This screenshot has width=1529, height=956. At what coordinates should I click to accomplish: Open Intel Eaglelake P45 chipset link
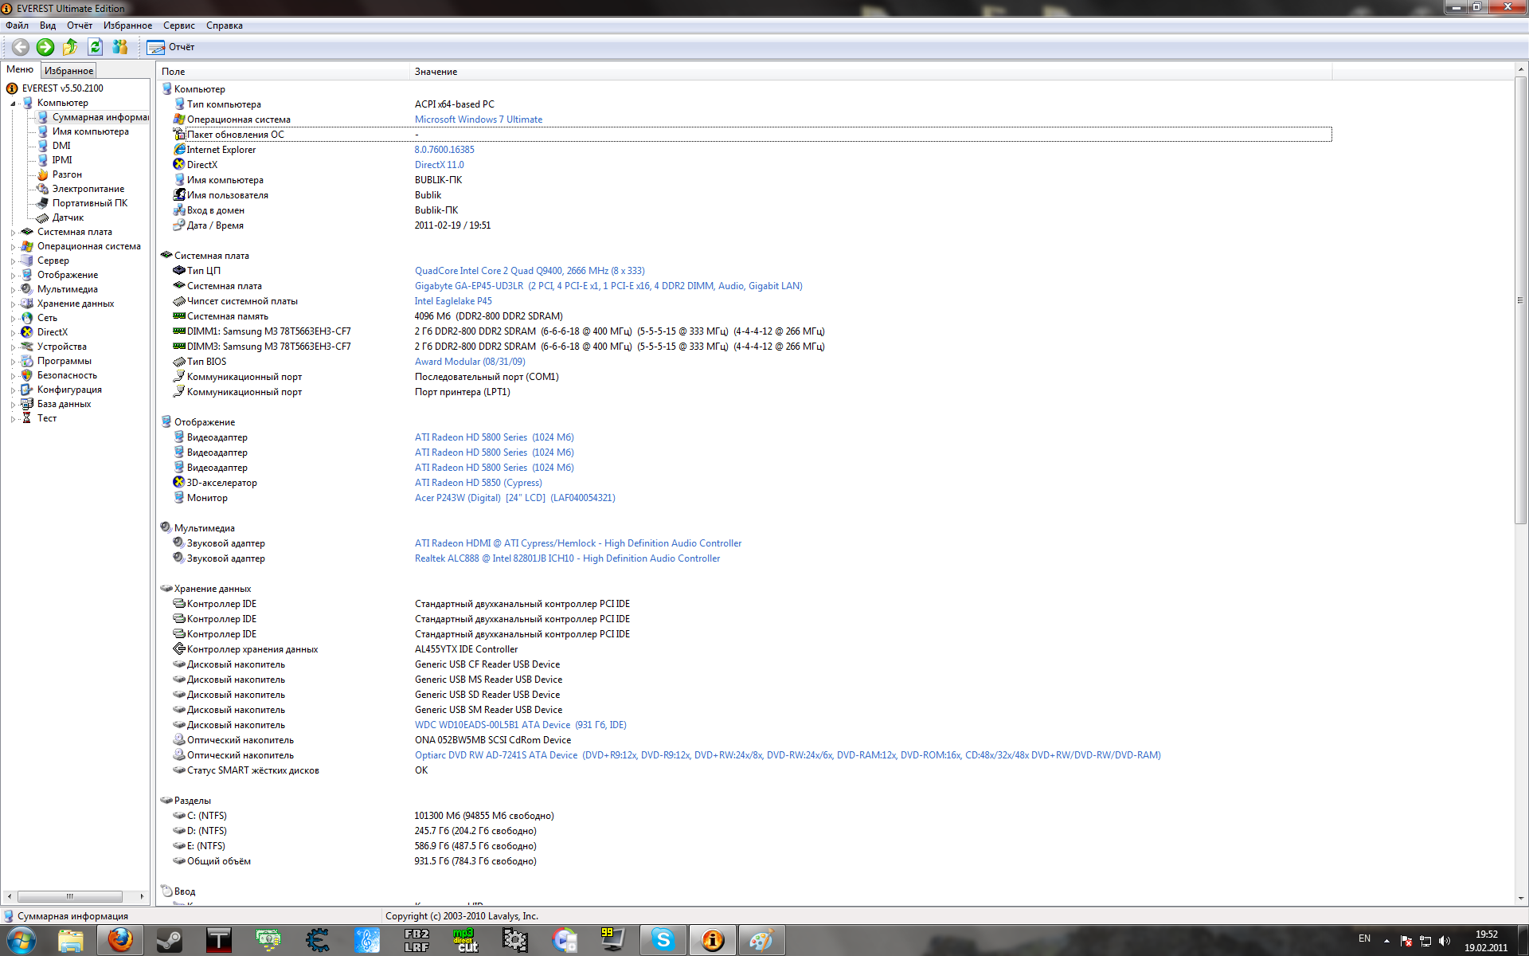453,301
